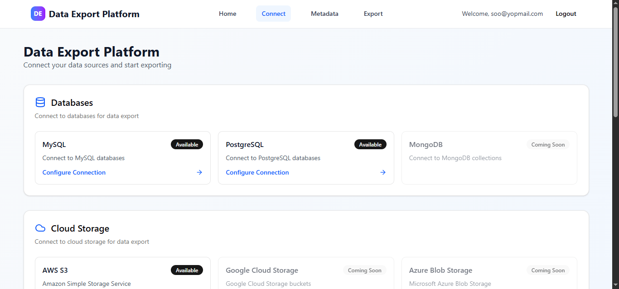Click the Data Export Platform header brand name
The image size is (619, 289).
click(94, 14)
